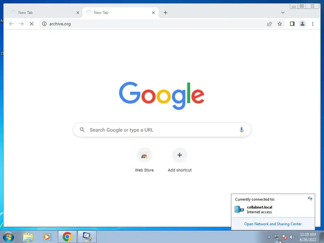Refresh network list arrows icon

tap(310, 198)
